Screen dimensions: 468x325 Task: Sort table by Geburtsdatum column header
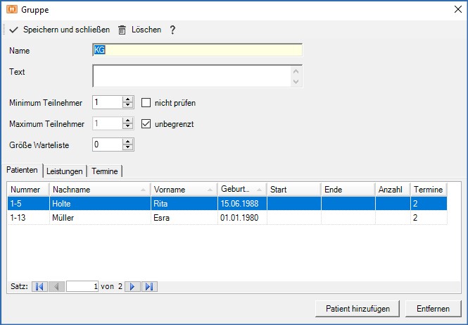(x=241, y=190)
